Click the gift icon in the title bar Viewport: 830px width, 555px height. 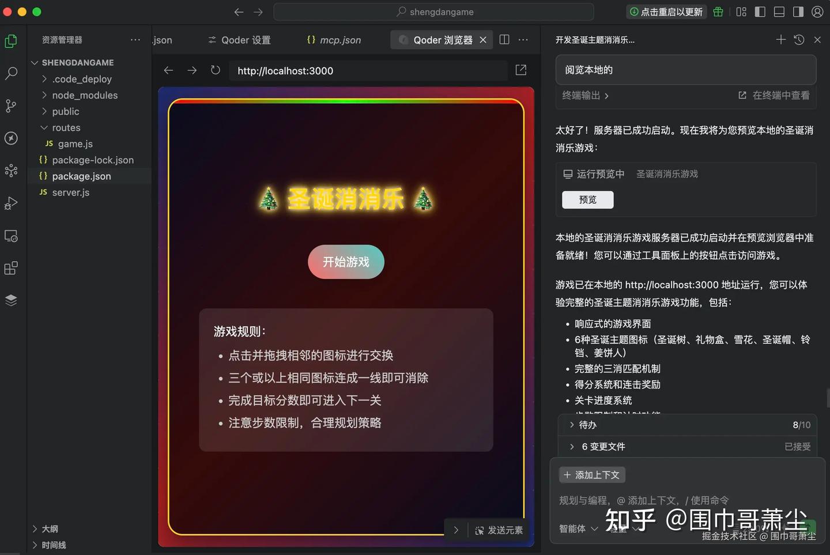click(x=718, y=12)
